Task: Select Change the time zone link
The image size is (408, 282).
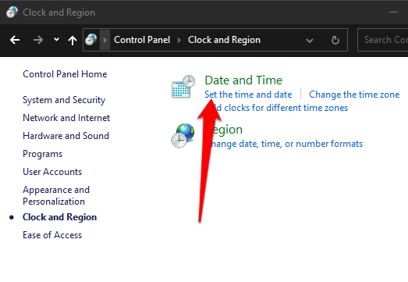Action: pos(354,95)
